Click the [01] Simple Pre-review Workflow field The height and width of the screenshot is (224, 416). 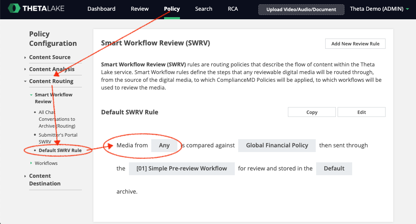point(182,169)
